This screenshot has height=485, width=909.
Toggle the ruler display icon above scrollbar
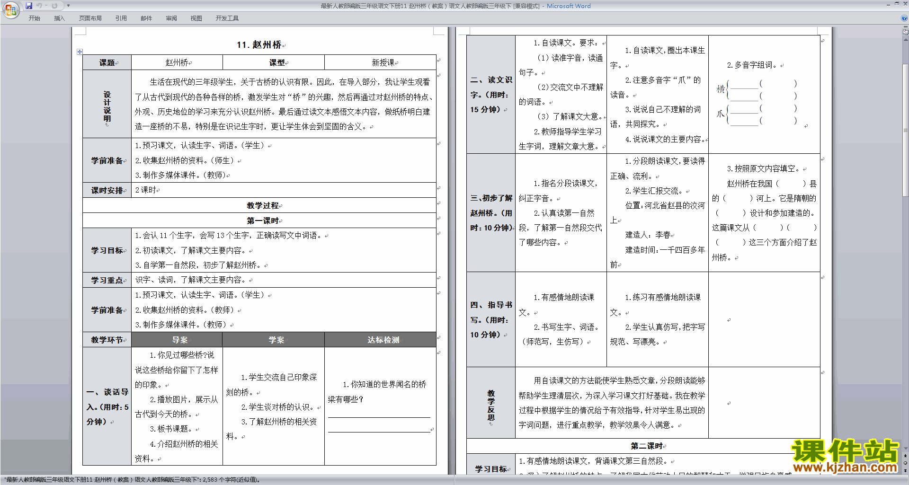pos(906,32)
